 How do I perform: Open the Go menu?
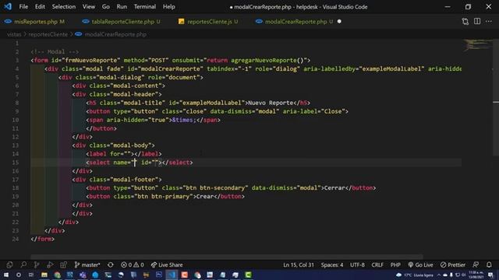(x=106, y=7)
